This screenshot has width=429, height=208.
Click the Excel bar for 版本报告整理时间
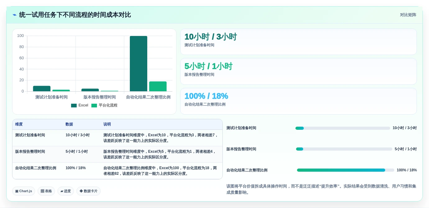[90, 90]
